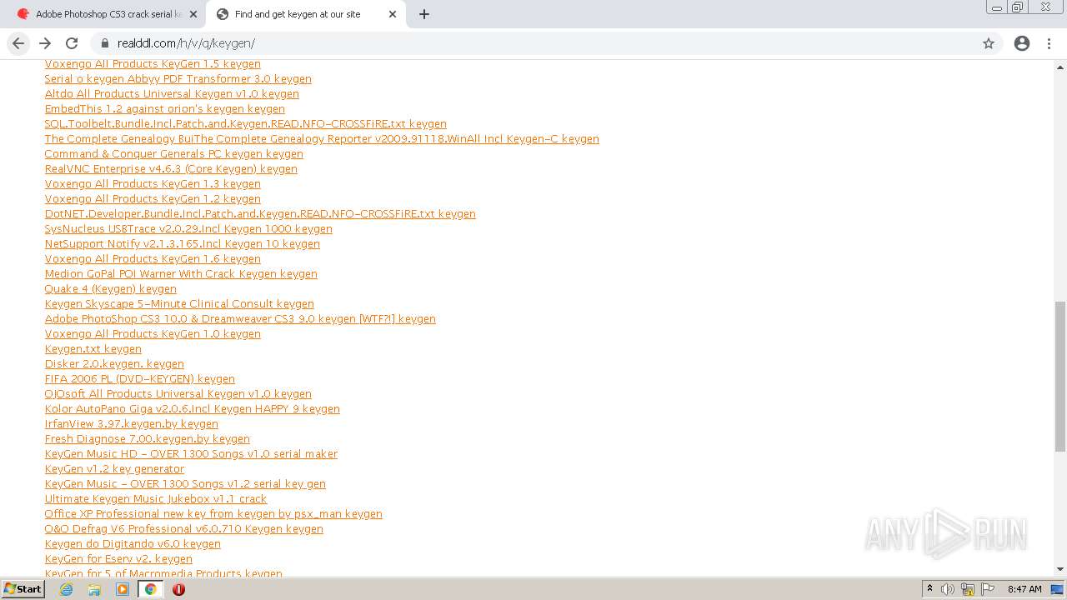This screenshot has width=1067, height=600.
Task: Open Windows Start menu
Action: click(23, 589)
